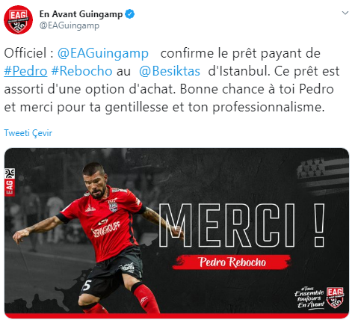The width and height of the screenshot is (355, 323).
Task: Open the En Avant Guingamp display name
Action: click(81, 14)
